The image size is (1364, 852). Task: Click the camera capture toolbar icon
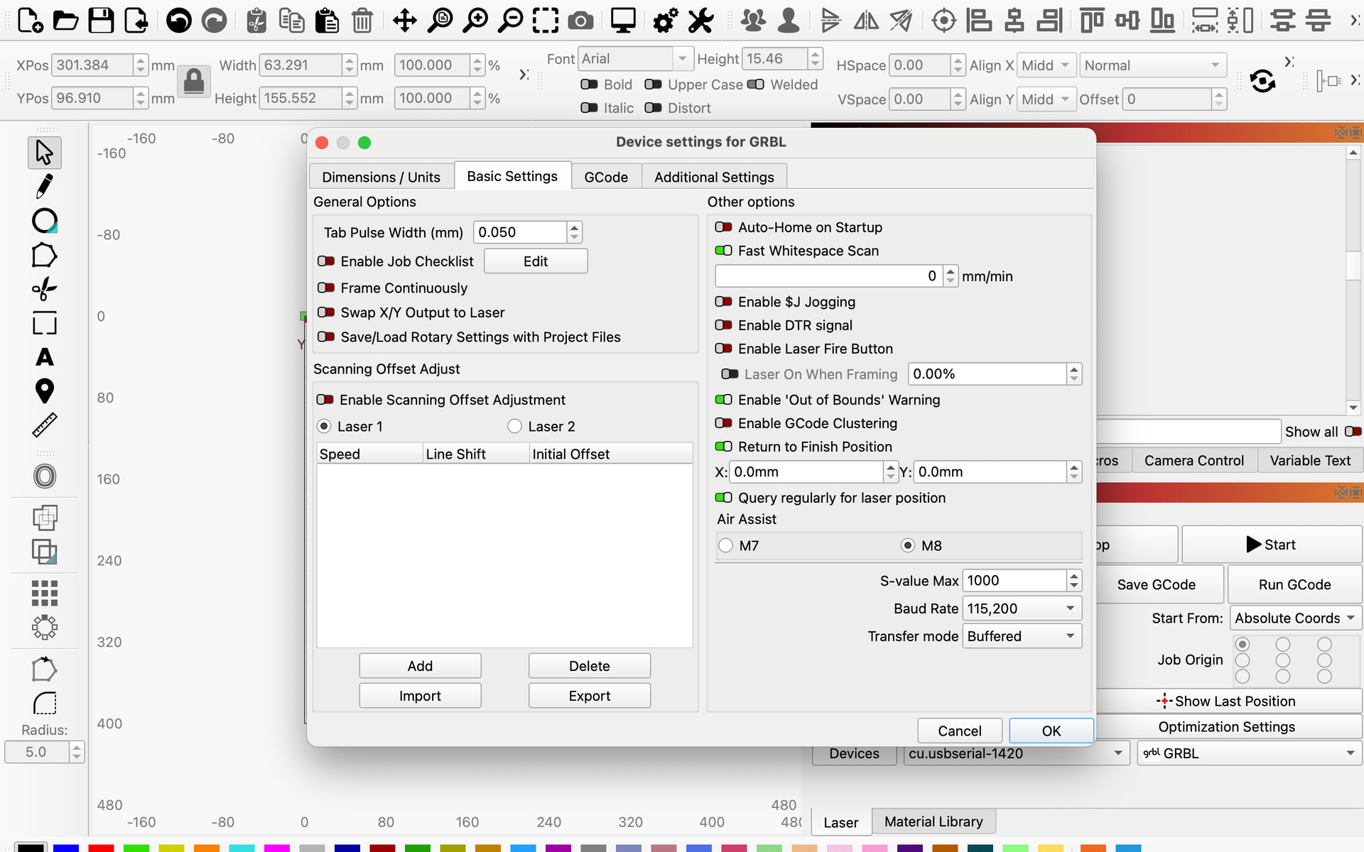point(580,21)
